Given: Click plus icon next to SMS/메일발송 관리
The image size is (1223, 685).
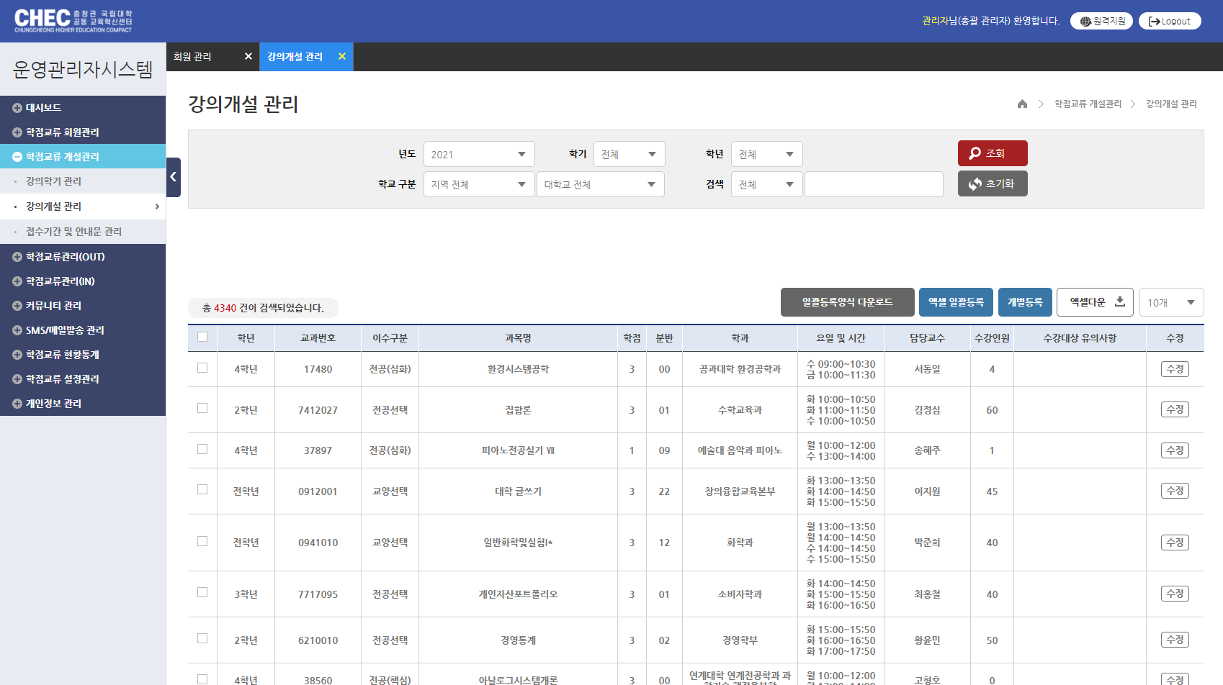Looking at the screenshot, I should (17, 330).
